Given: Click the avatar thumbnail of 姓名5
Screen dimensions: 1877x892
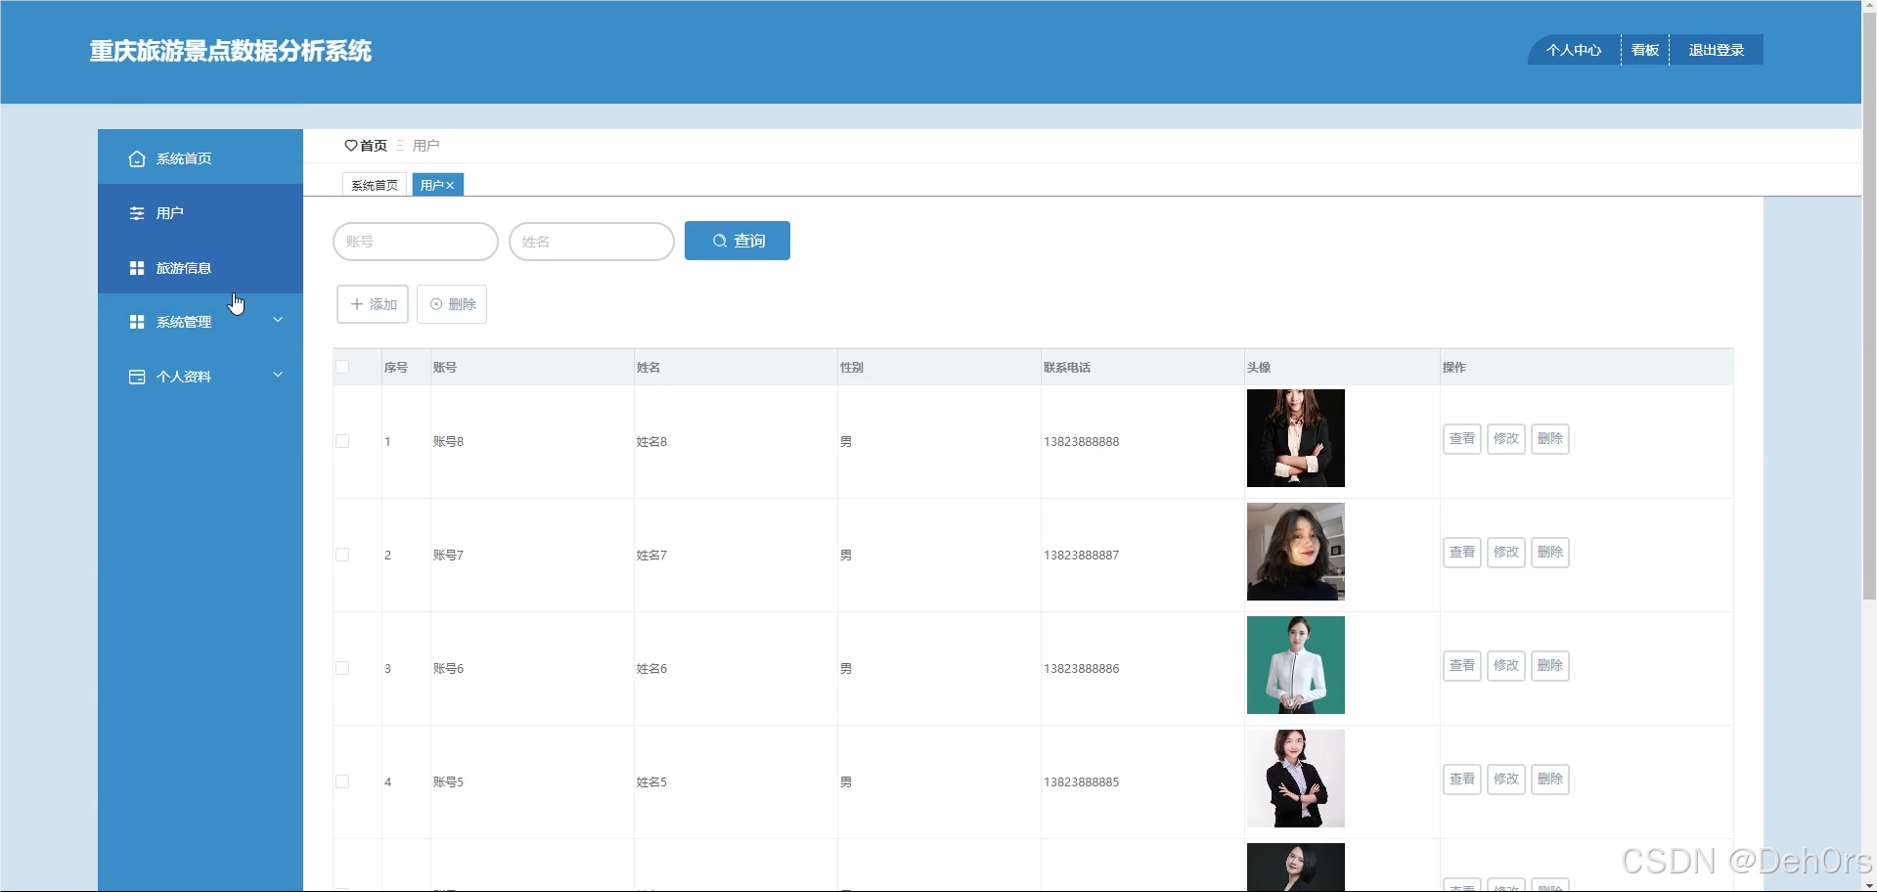Looking at the screenshot, I should click(1296, 779).
